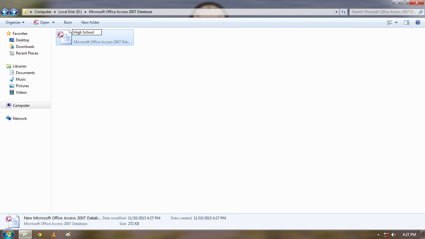Open VLC media player from the taskbar
This screenshot has width=425, height=239.
pos(54,235)
